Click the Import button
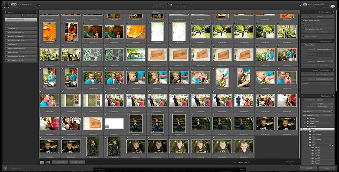339x172 pixels. click(x=308, y=168)
